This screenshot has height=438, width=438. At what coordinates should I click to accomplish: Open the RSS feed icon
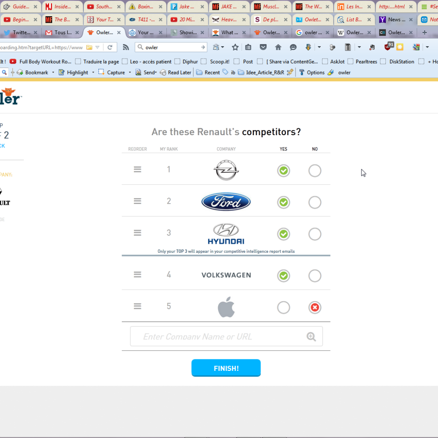tap(126, 47)
